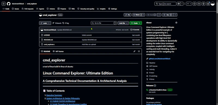Viewport: 218px width, 105px height.
Task: Open the Projects tab
Action: [62, 9]
